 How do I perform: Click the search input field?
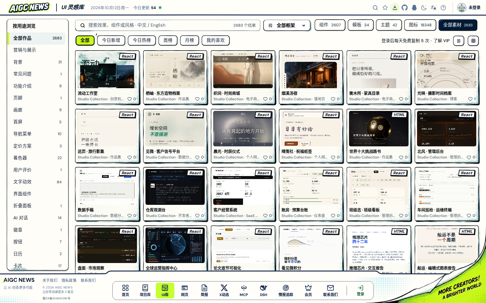[168, 25]
